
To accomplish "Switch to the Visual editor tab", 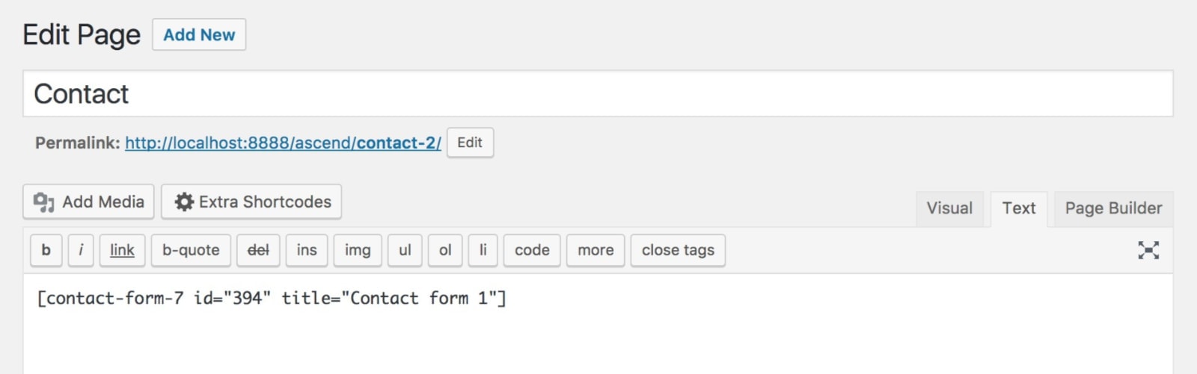I will [949, 209].
